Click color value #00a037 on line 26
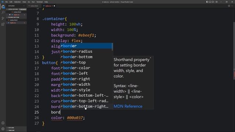This screenshot has height=132, width=235. 75,118
